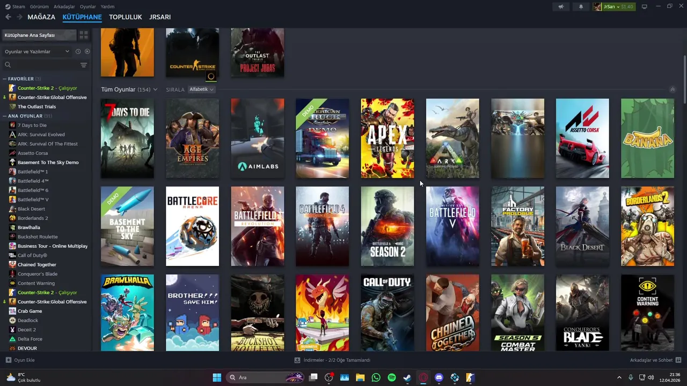
Task: Open the Borderlands 2 game cover
Action: 647,226
